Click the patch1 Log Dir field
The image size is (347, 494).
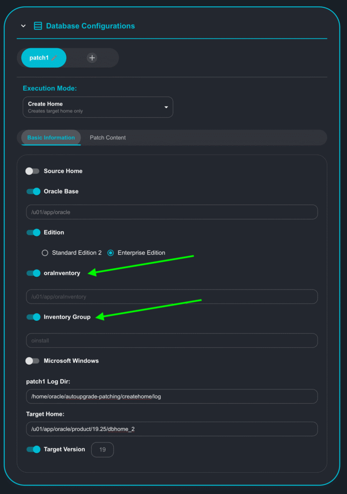tap(172, 397)
